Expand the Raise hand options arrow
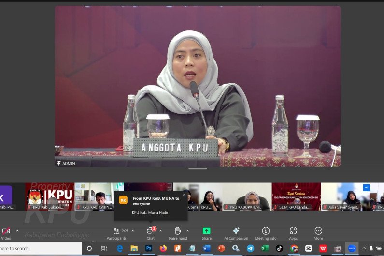384x256 pixels. click(188, 231)
